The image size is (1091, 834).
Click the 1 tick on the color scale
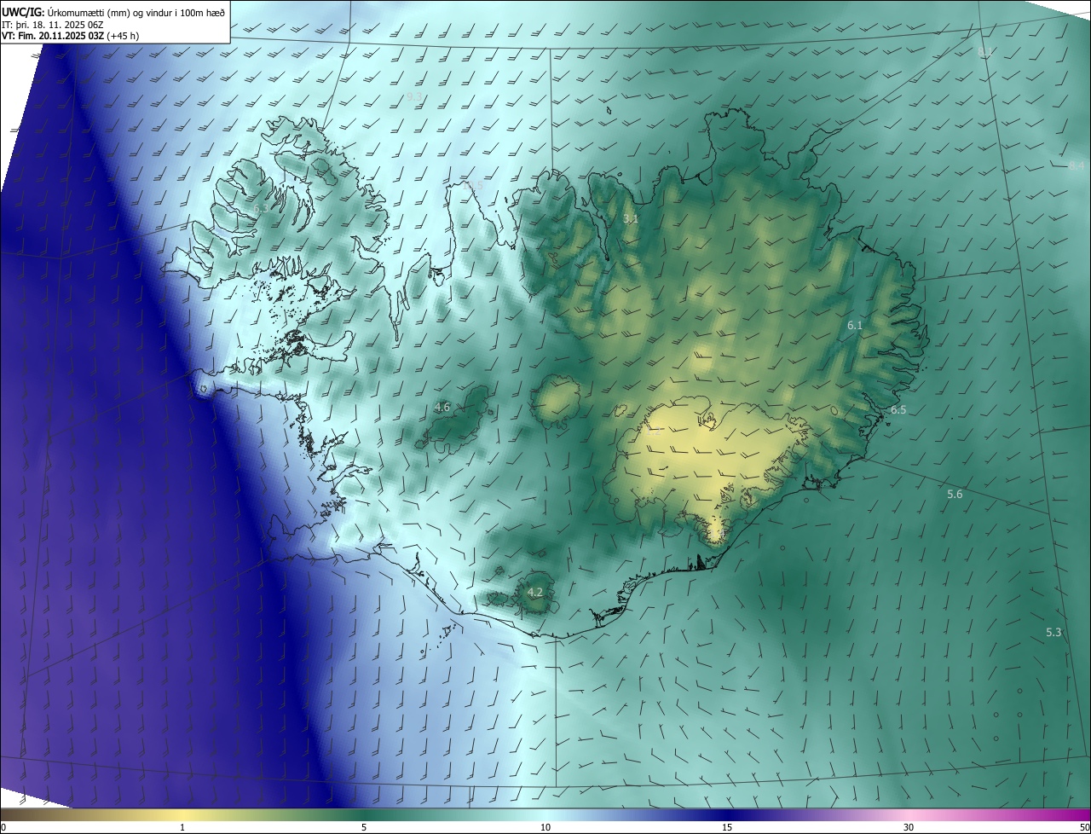182,827
